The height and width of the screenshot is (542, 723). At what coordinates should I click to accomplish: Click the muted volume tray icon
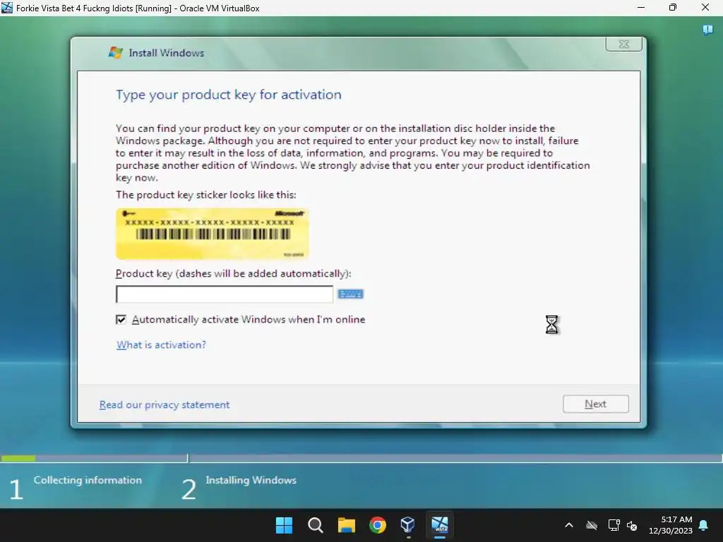tap(632, 525)
